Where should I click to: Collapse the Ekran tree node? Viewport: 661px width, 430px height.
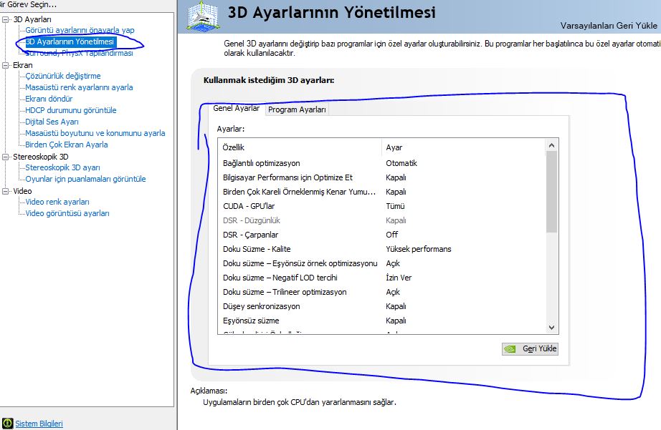(5, 65)
